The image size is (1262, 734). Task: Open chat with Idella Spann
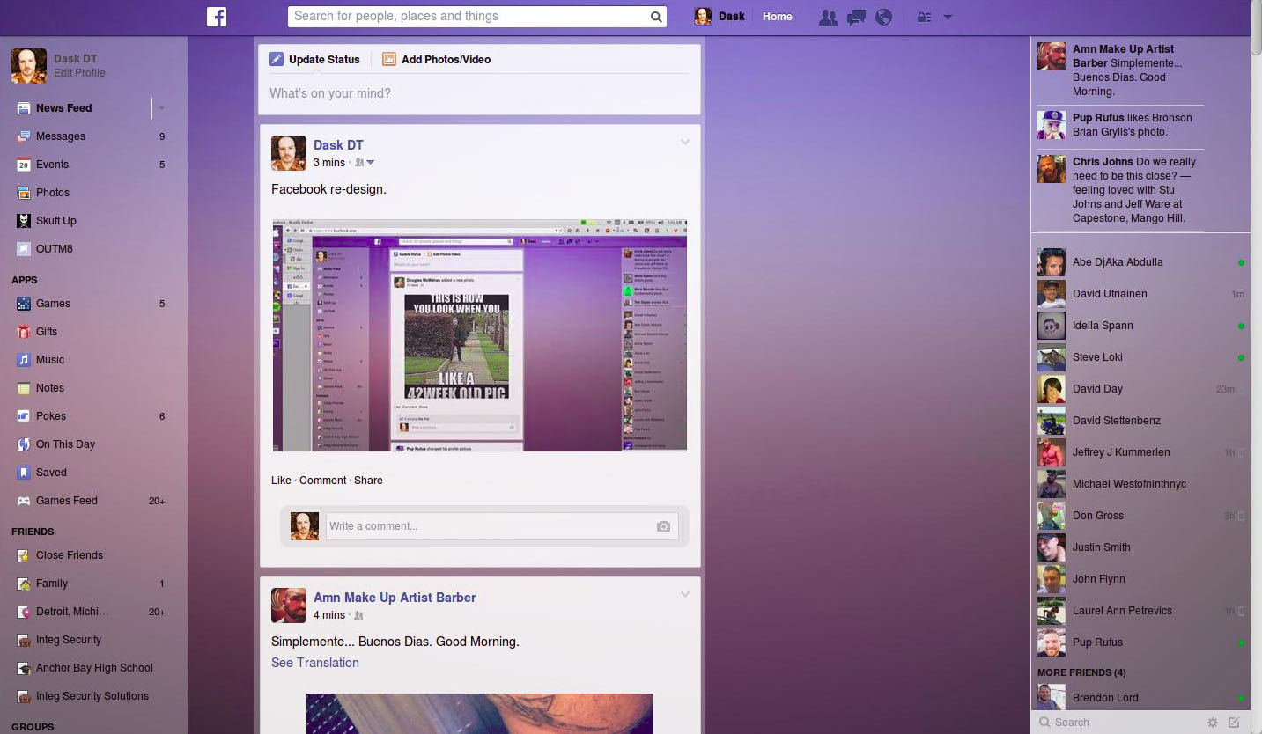(1140, 326)
